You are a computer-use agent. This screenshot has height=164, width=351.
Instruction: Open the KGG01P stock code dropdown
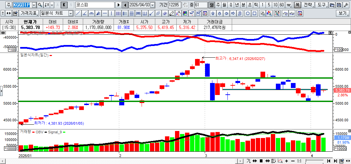[34, 5]
